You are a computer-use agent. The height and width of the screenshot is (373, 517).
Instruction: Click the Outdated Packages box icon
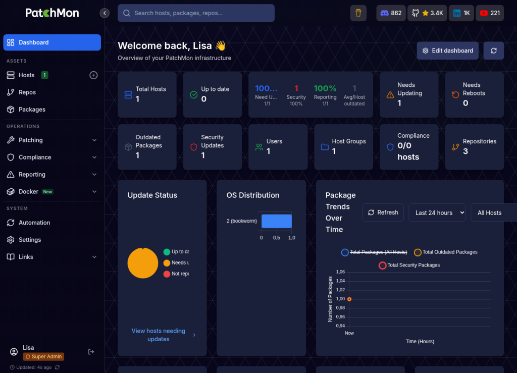tap(128, 147)
